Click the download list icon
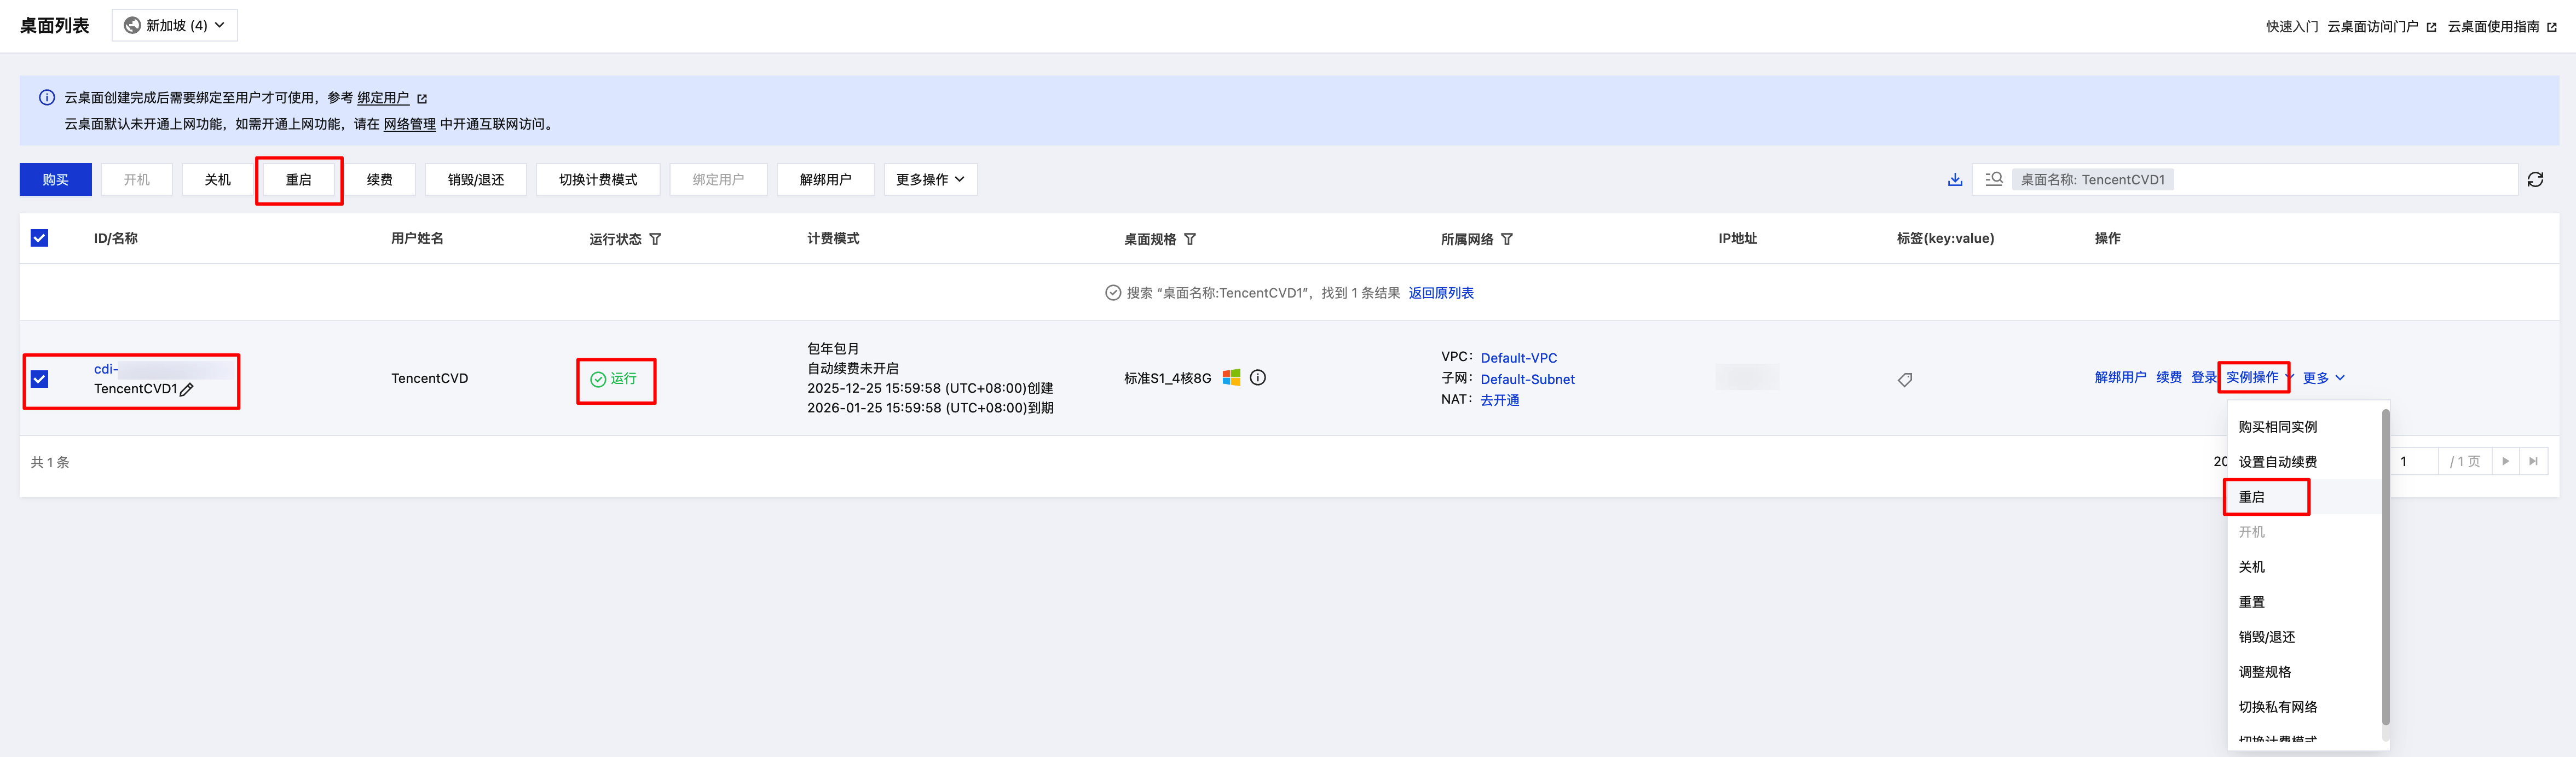This screenshot has width=2576, height=757. 1954,180
